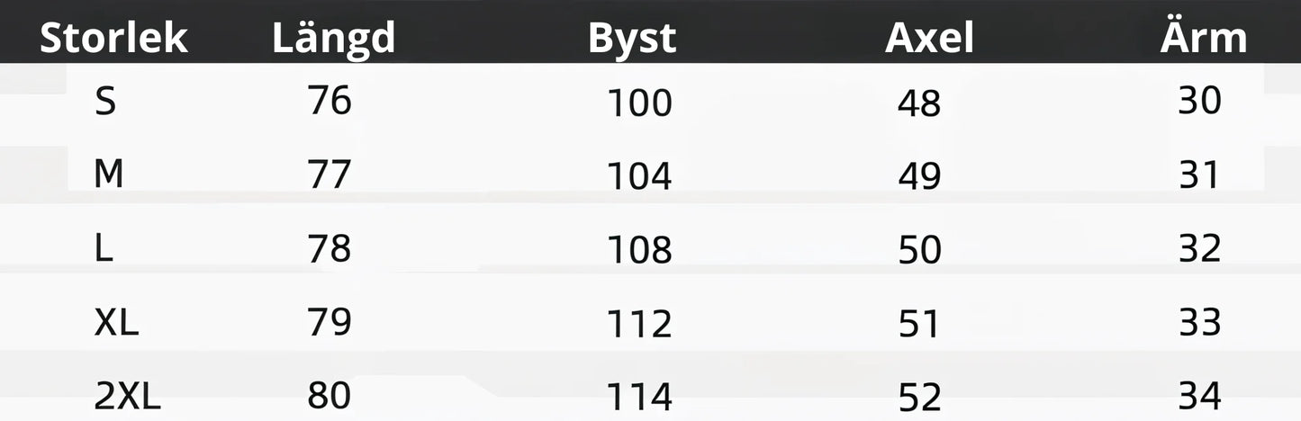This screenshot has height=421, width=1301.
Task: Select the Längd column header
Action: point(333,39)
